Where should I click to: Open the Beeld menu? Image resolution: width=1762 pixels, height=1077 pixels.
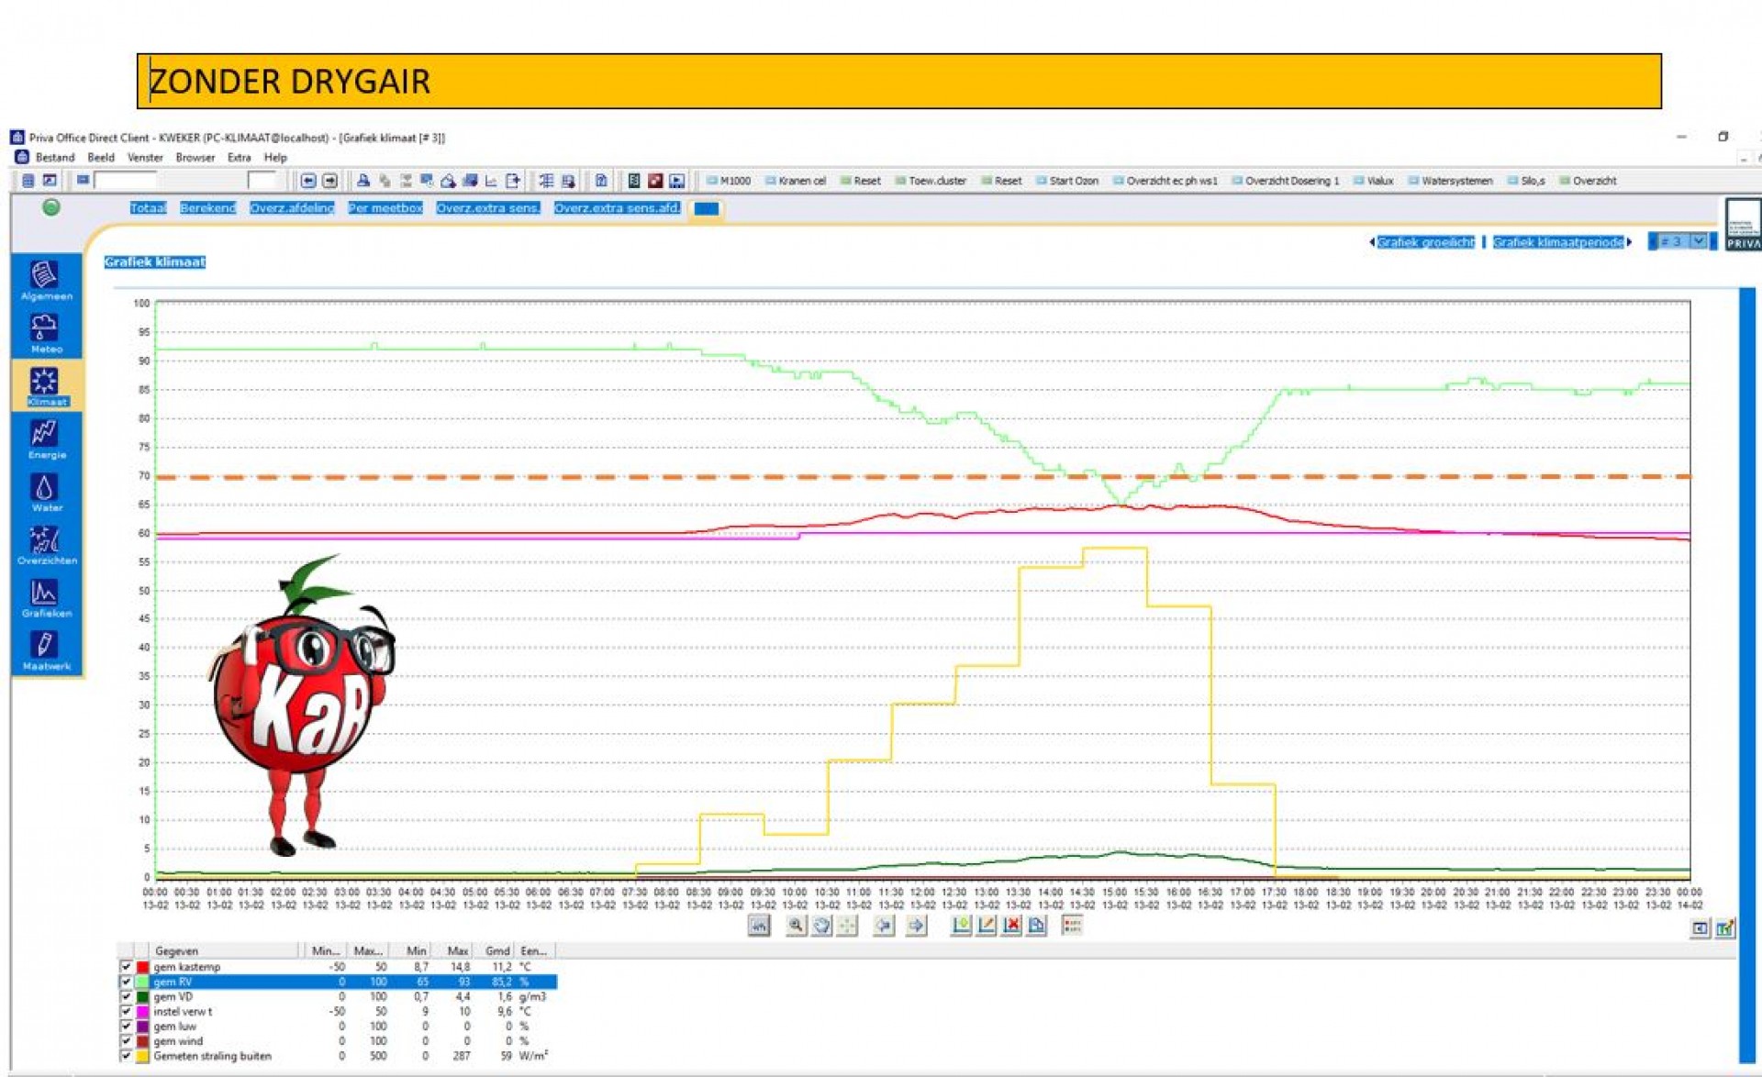(101, 158)
